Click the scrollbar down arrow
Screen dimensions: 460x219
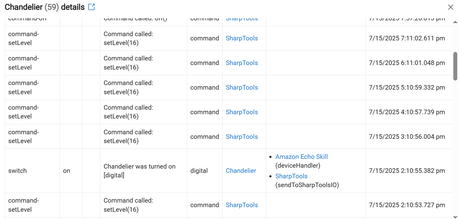(455, 217)
